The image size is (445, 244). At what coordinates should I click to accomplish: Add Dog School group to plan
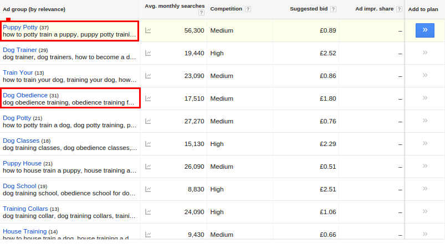[x=425, y=189]
